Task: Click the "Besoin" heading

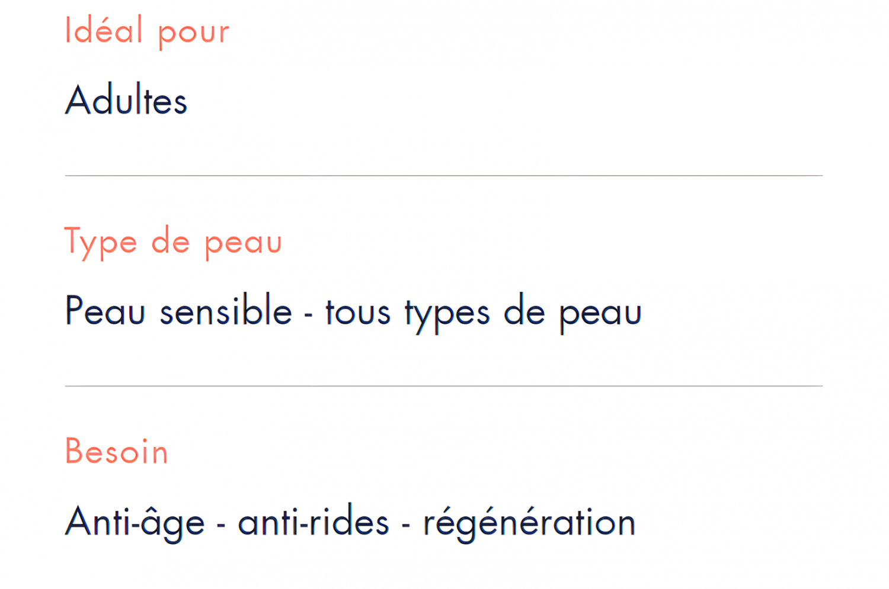Action: point(117,452)
